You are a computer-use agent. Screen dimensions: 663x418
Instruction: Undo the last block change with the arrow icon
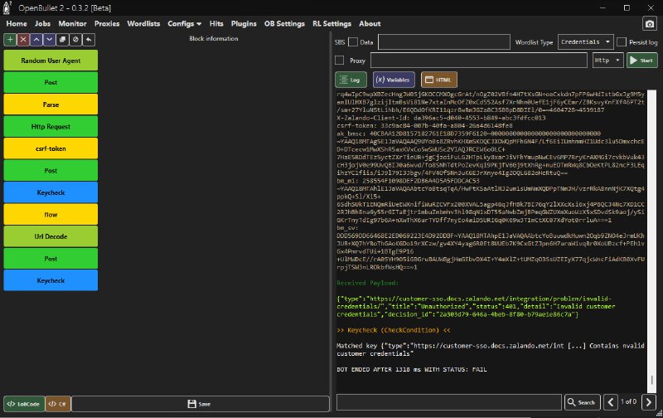(x=89, y=40)
